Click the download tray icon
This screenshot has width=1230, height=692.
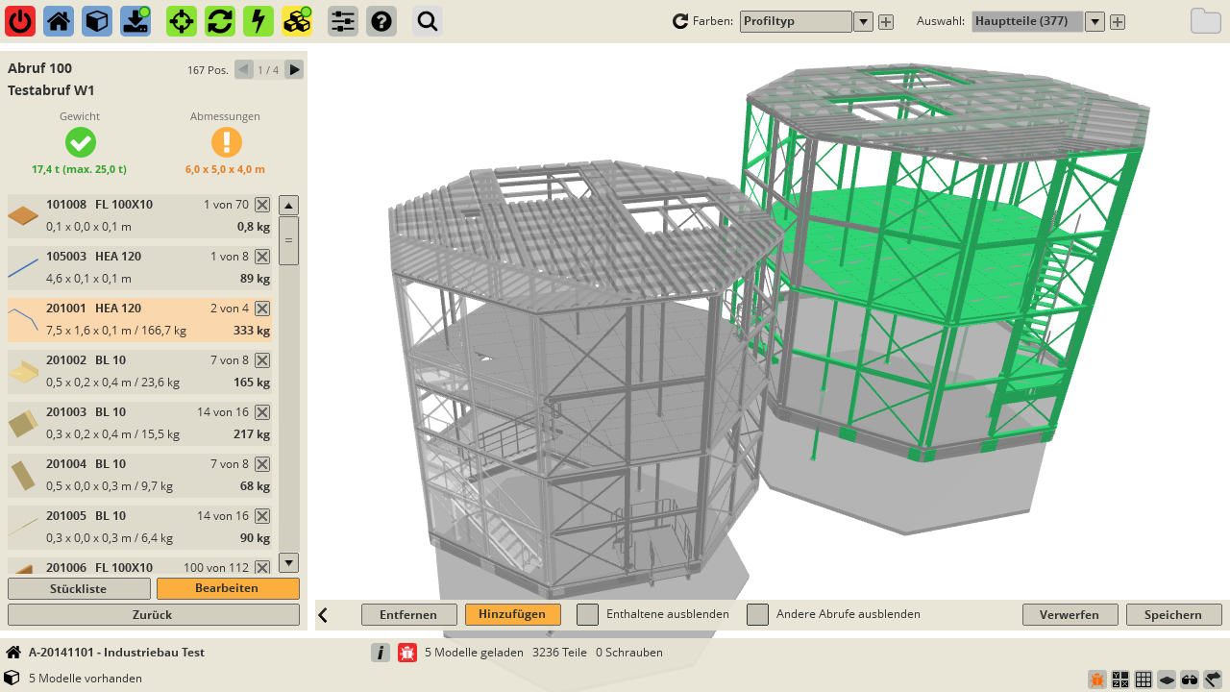point(135,21)
